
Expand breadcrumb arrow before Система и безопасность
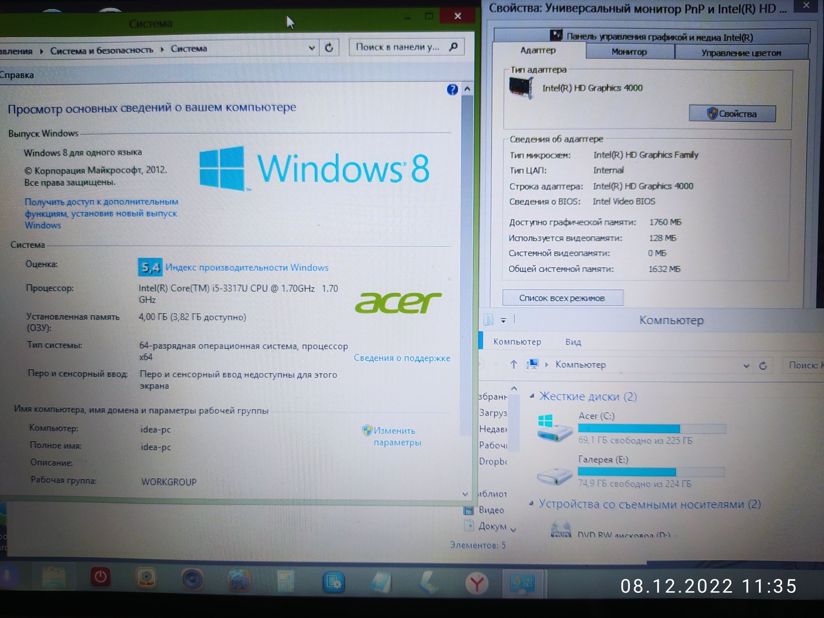(x=42, y=51)
